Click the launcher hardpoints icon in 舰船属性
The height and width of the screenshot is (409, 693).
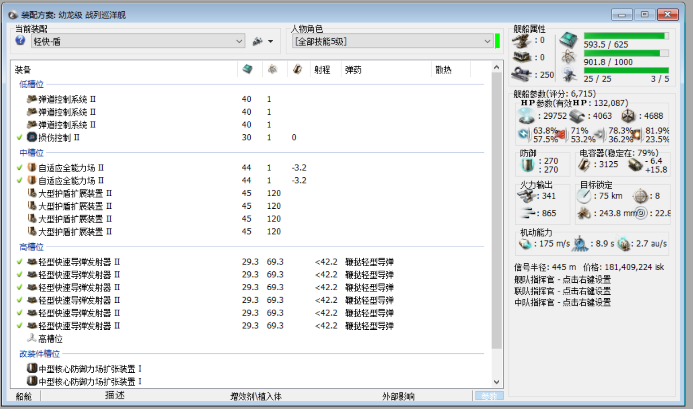tap(522, 57)
